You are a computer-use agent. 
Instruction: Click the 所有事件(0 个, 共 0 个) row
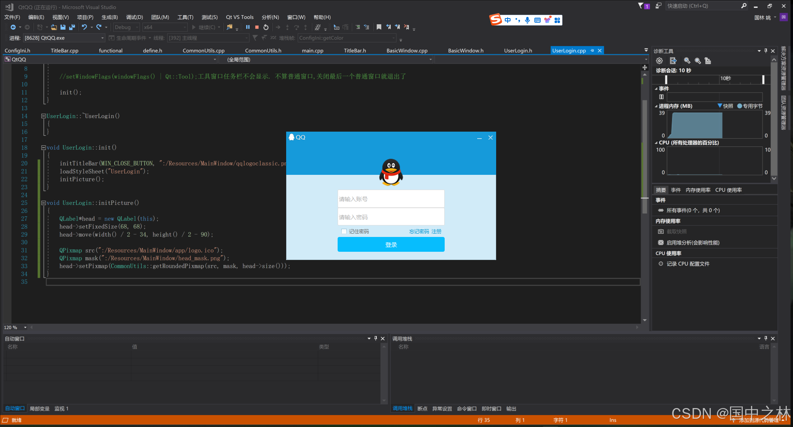coord(715,210)
